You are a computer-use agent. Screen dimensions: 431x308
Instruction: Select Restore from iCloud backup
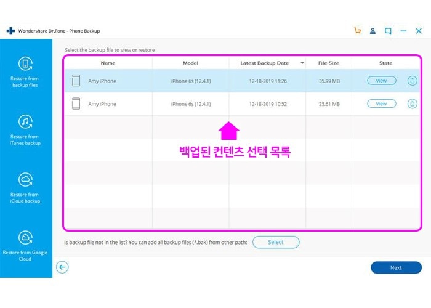pyautogui.click(x=25, y=188)
